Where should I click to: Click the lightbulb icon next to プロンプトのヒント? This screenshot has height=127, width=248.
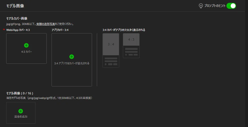[201, 6]
